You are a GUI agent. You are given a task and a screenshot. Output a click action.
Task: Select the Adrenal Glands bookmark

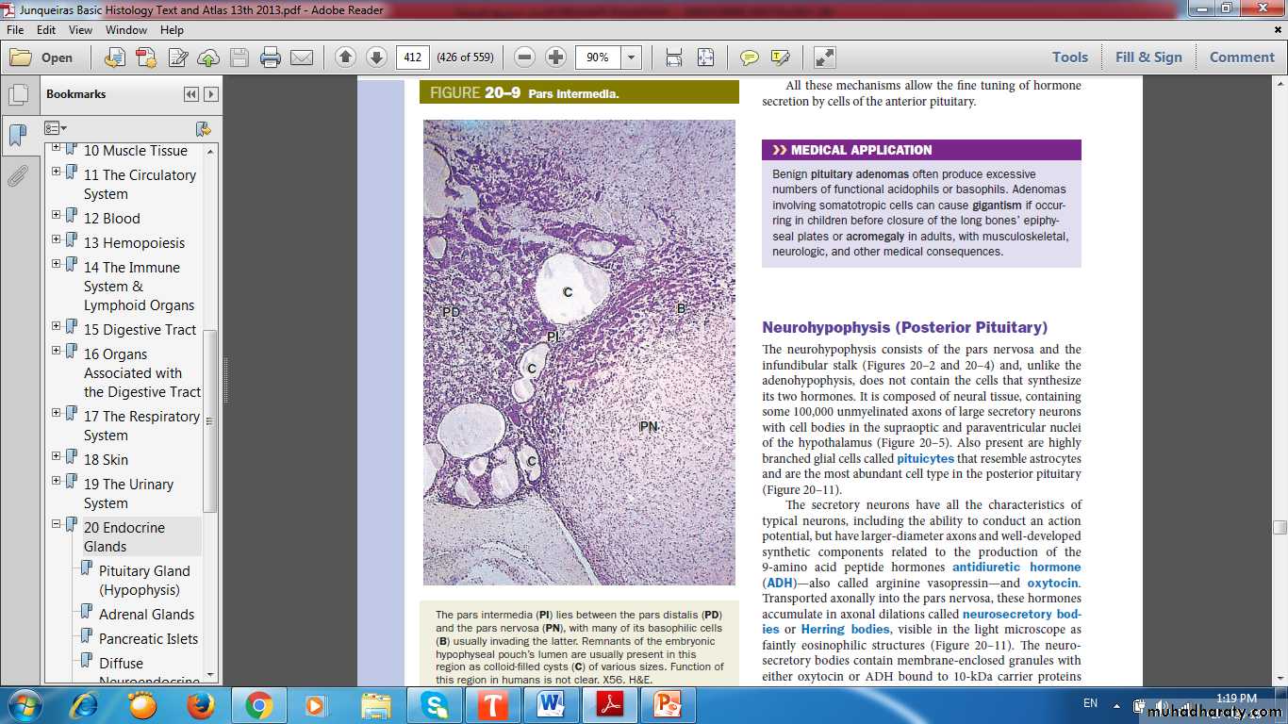146,614
